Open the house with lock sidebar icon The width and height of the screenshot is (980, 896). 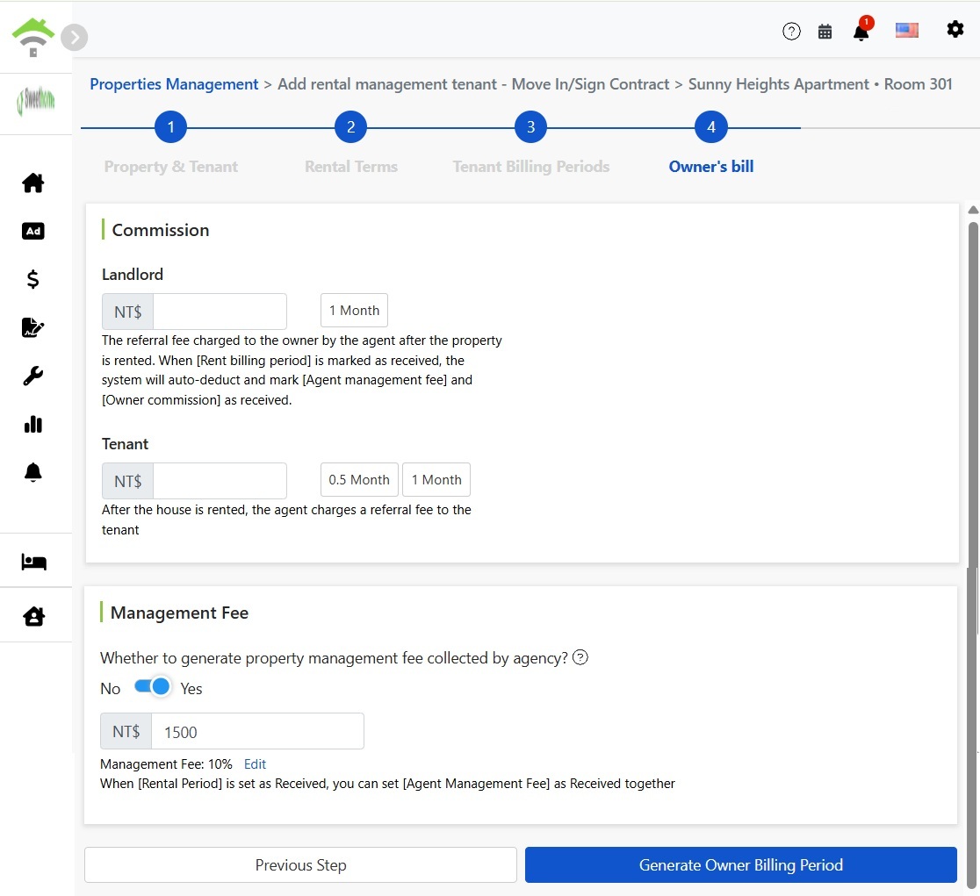33,616
